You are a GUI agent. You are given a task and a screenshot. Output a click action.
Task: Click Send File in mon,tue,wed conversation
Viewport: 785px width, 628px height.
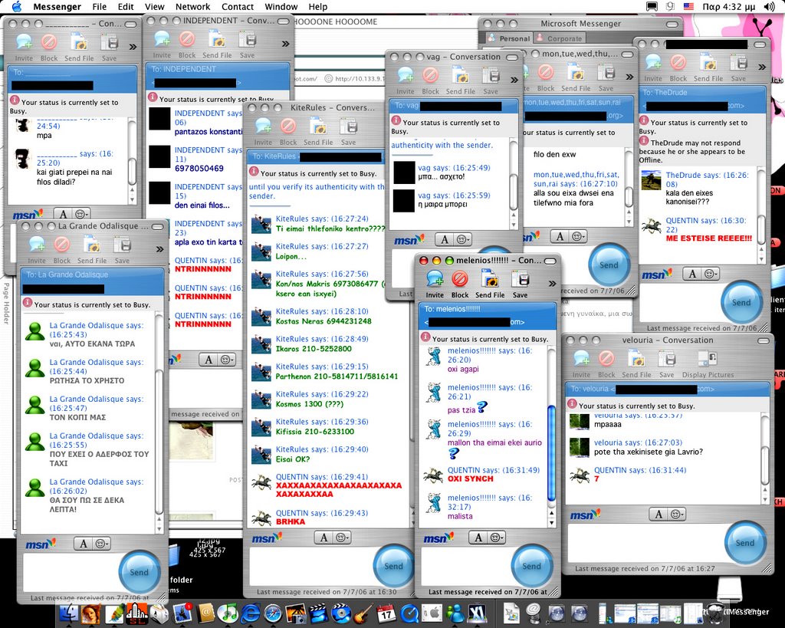click(x=575, y=79)
